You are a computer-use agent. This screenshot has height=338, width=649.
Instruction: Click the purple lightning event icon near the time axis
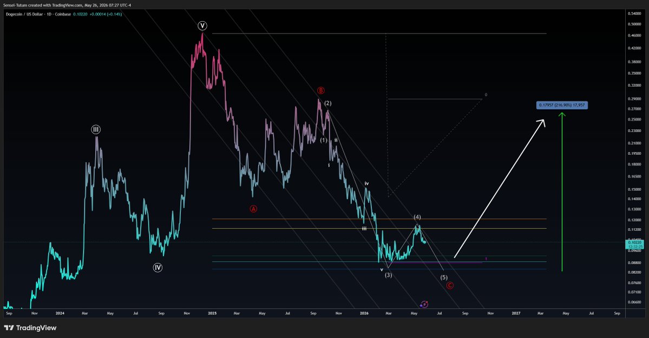pos(424,304)
